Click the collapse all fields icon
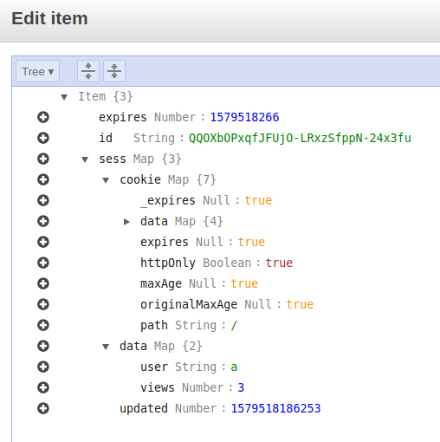440x442 pixels. click(114, 71)
